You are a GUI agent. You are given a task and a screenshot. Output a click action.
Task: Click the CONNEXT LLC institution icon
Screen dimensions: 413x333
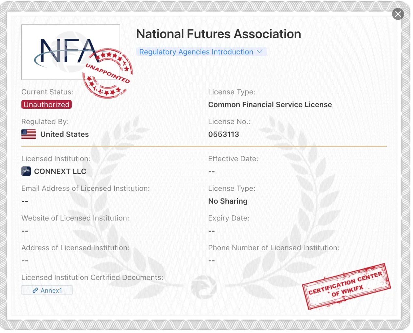26,171
